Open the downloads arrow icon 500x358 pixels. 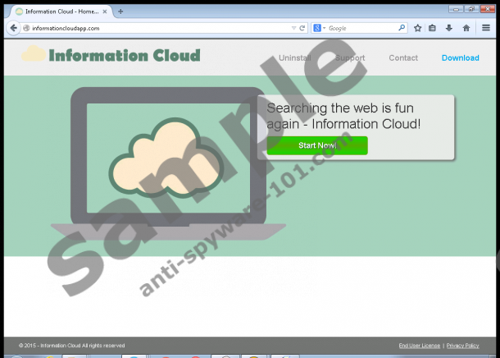448,28
